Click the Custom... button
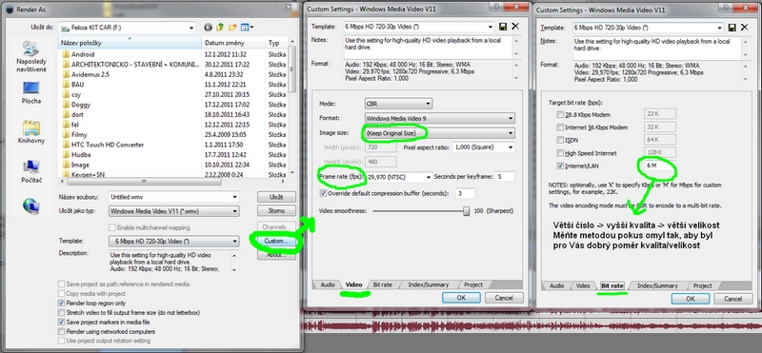 coord(276,241)
